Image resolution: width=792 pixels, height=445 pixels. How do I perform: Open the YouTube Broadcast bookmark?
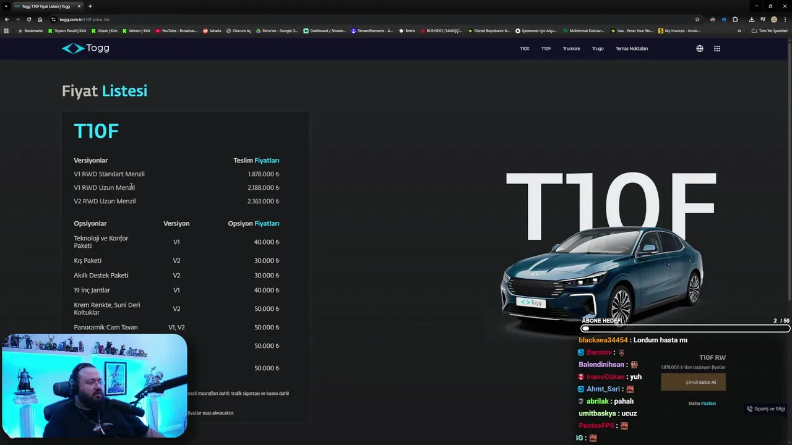(x=176, y=30)
